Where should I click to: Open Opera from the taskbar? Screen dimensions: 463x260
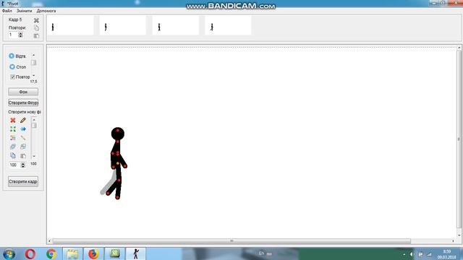[30, 253]
